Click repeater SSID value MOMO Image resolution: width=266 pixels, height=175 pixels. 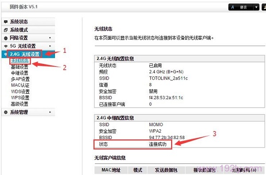coord(156,125)
